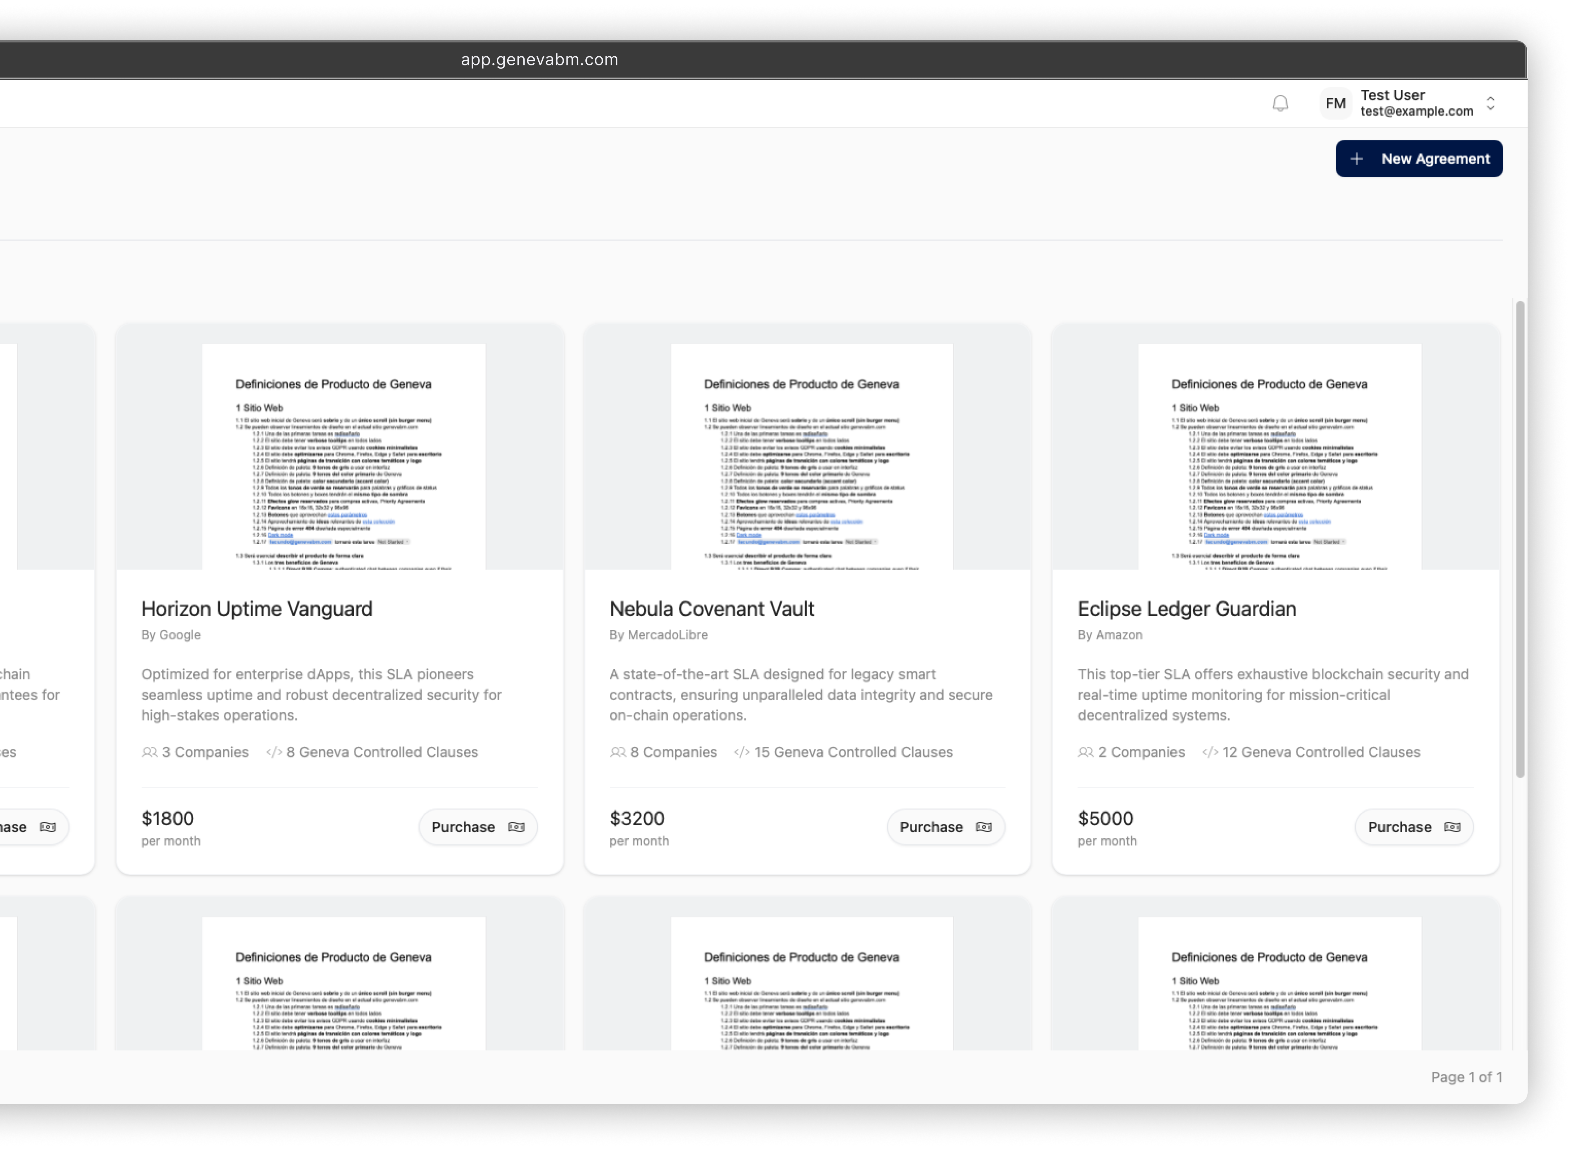1571x1150 pixels.
Task: Click the plus icon in New Agreement
Action: (x=1356, y=159)
